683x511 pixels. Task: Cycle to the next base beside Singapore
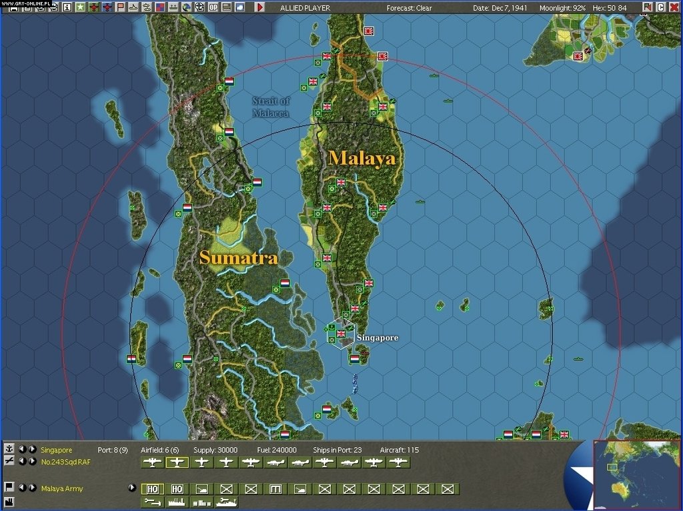pyautogui.click(x=32, y=449)
